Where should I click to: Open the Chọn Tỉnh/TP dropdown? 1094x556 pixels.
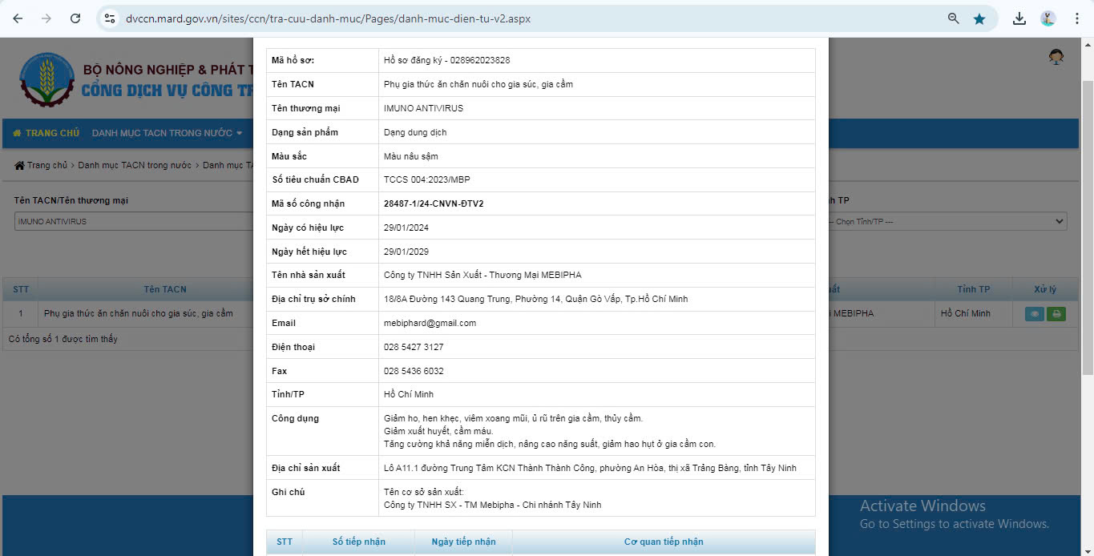click(x=947, y=221)
